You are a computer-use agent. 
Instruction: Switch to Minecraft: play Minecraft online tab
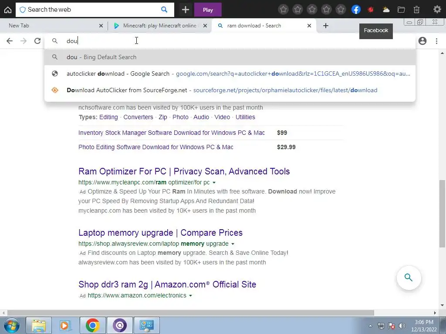[x=159, y=26]
